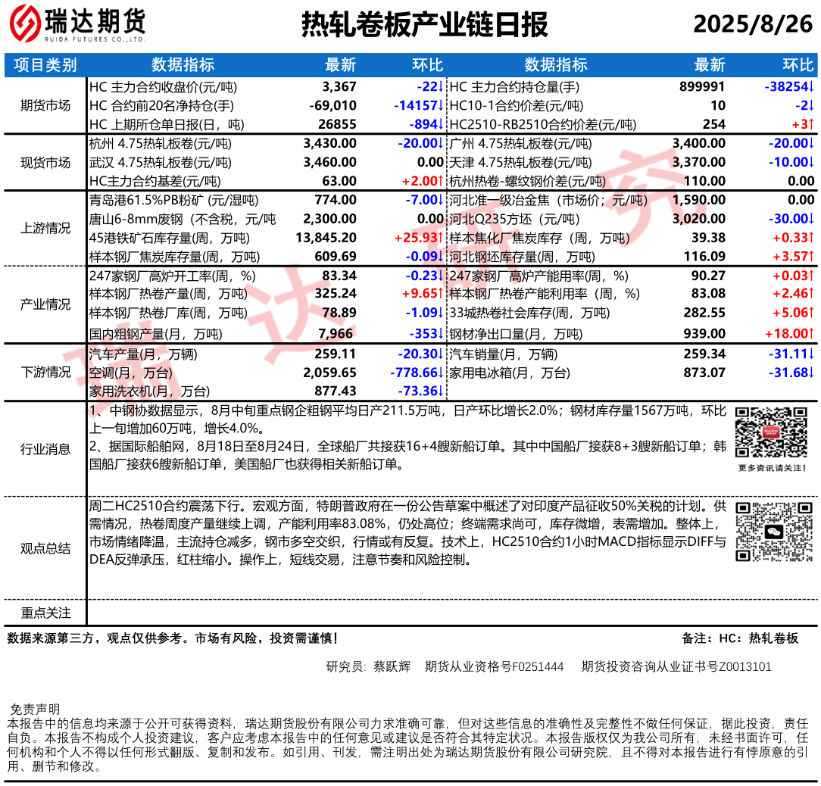Click the down arrow after -778.66 change
This screenshot has width=821, height=786.
pos(440,373)
